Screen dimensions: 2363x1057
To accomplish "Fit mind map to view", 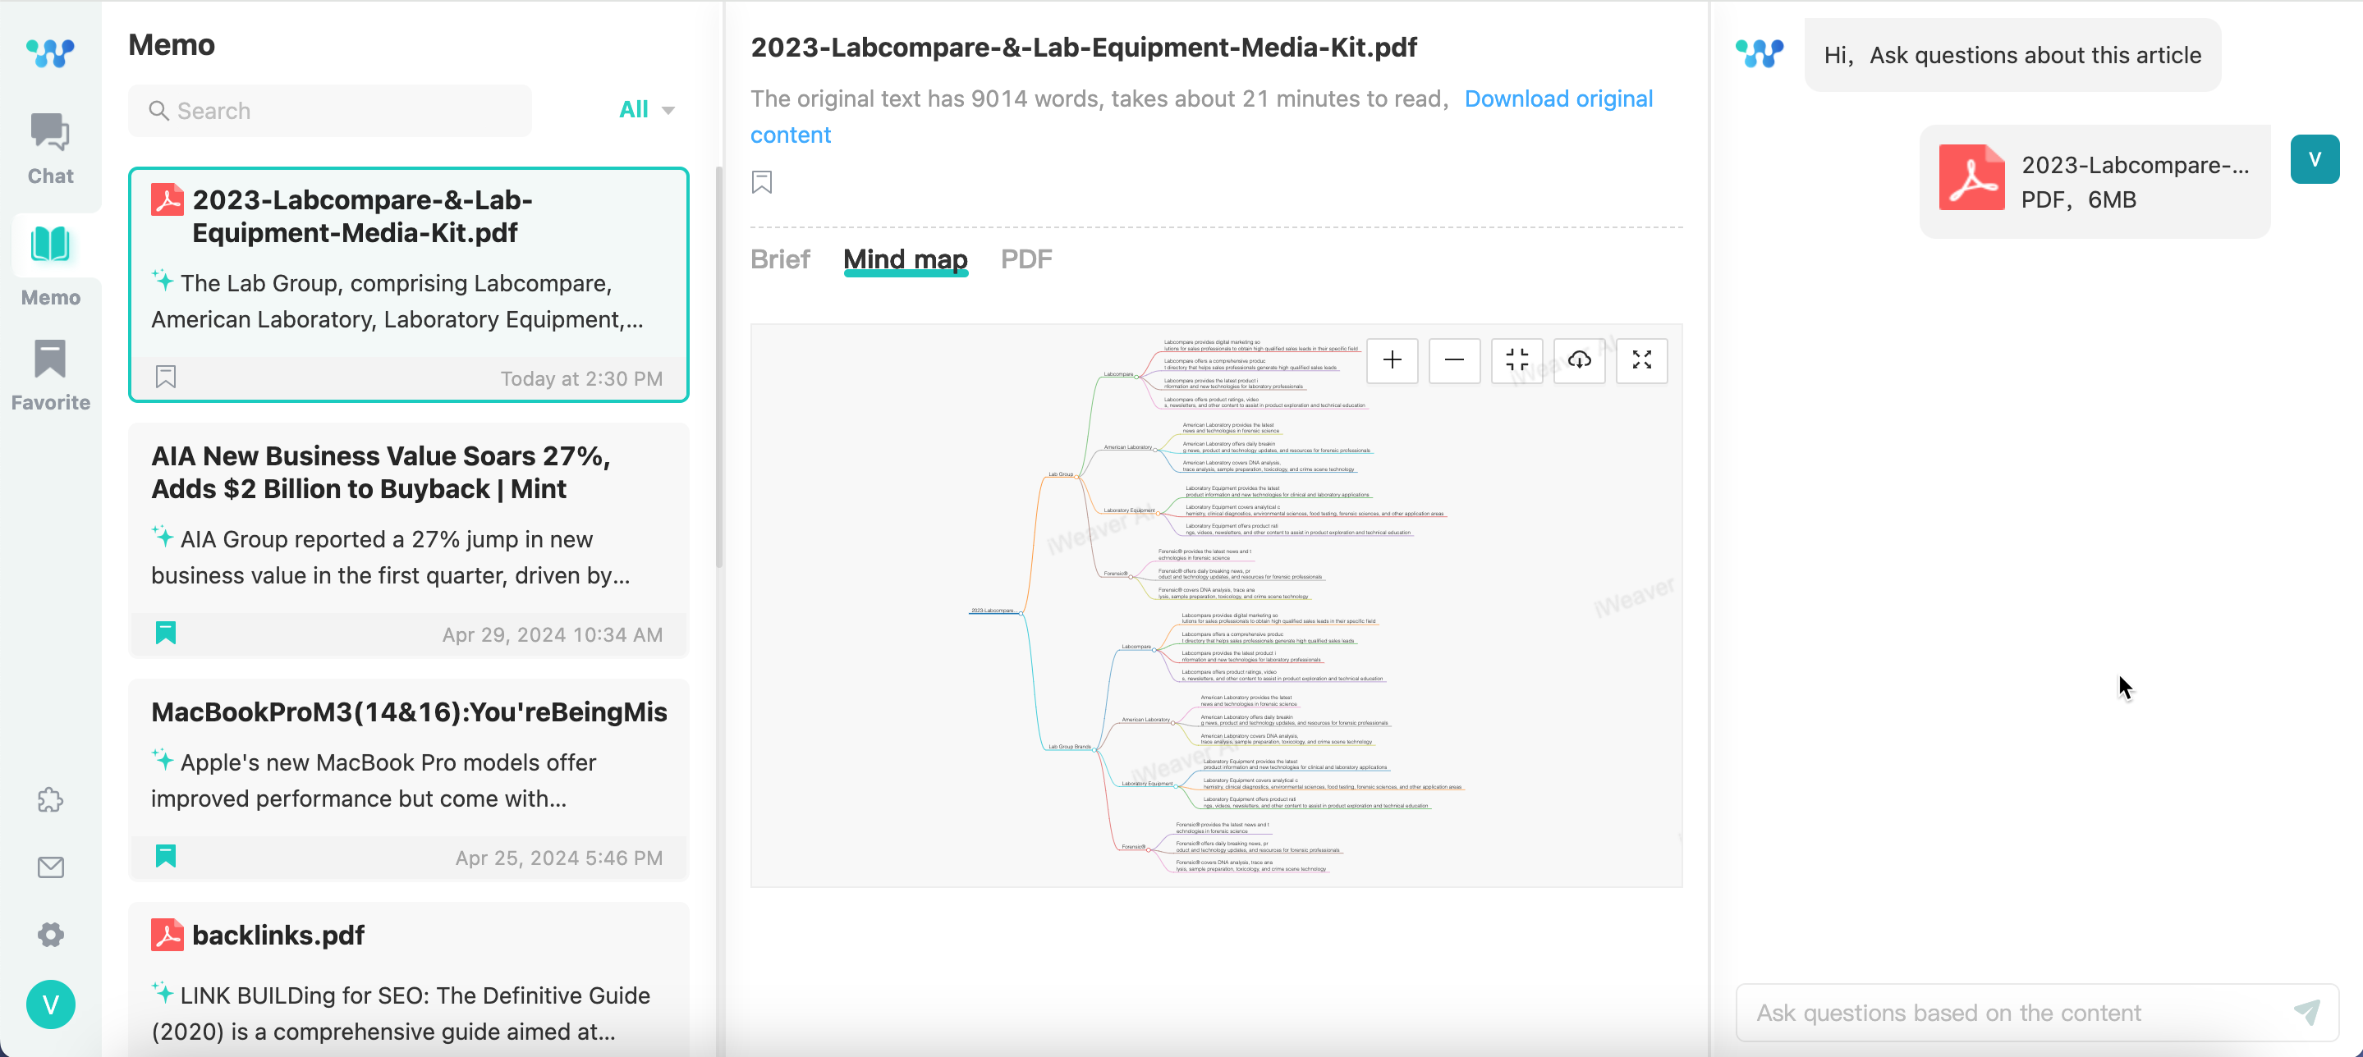I will coord(1516,360).
